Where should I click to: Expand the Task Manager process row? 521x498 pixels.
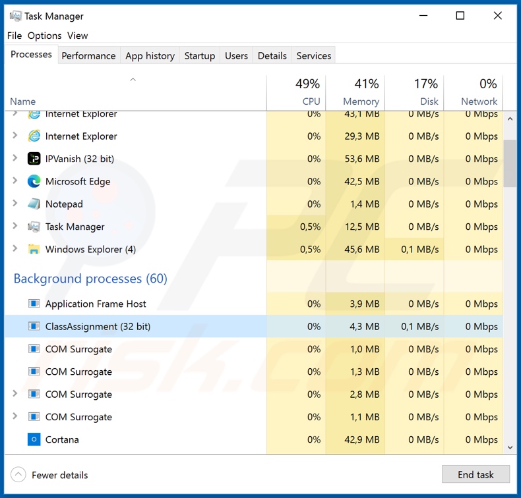click(15, 226)
